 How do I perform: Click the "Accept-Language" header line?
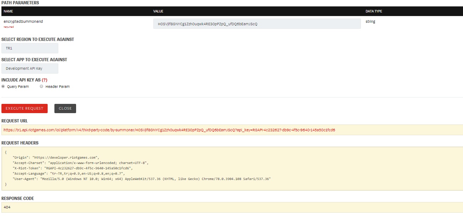click(x=69, y=173)
